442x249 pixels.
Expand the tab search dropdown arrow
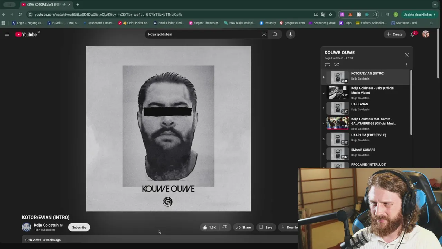(x=435, y=4)
